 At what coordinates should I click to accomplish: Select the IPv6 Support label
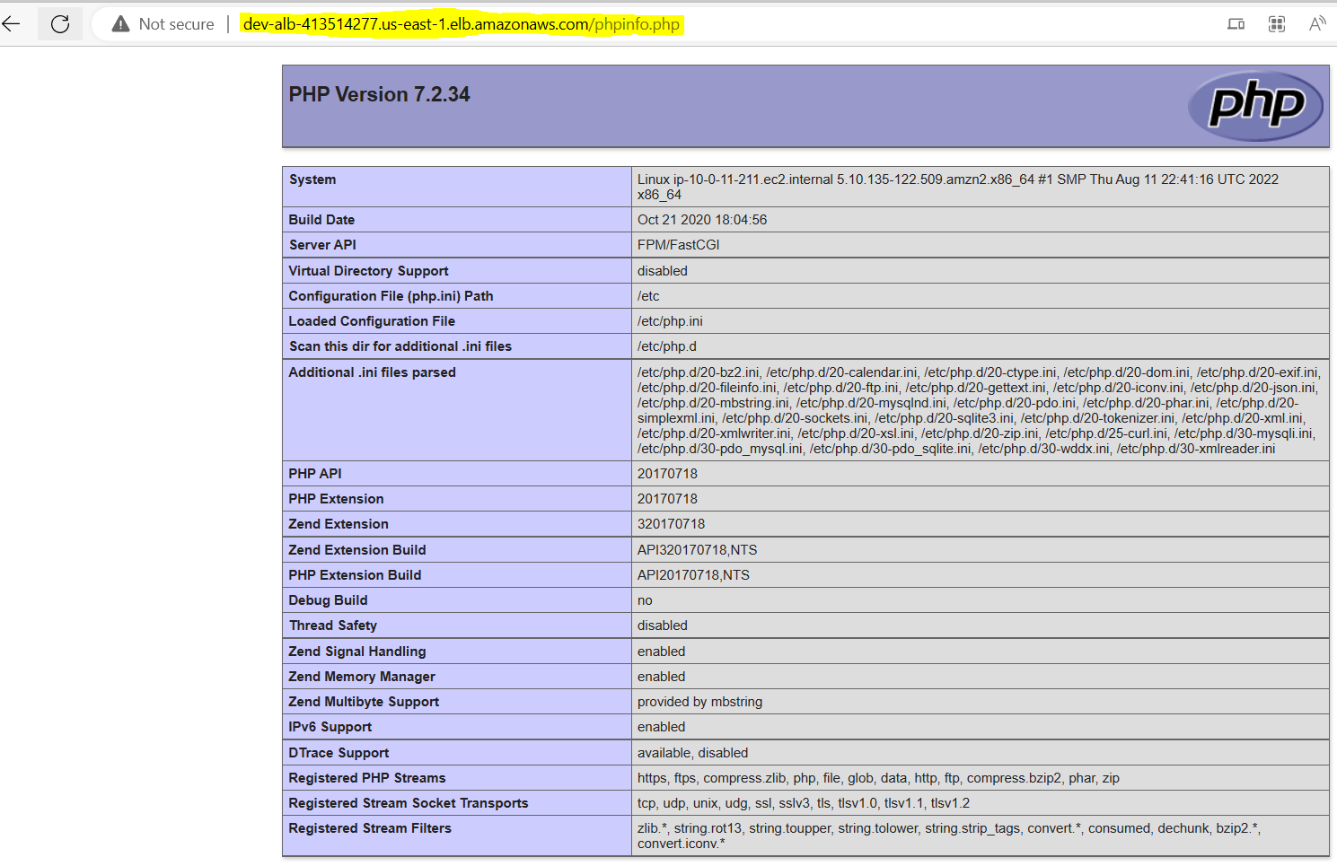coord(330,727)
